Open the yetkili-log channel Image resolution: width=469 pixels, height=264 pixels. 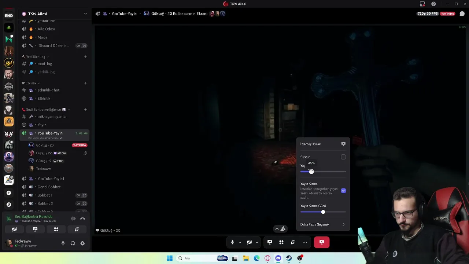click(x=55, y=72)
